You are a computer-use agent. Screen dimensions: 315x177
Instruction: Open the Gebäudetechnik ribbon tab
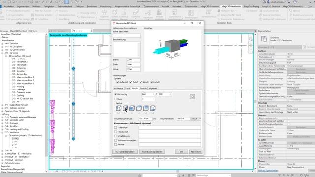(65, 6)
